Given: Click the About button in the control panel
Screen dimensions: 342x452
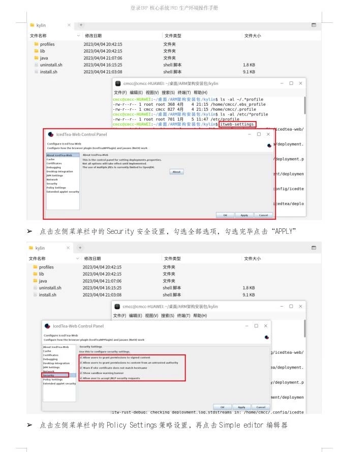Looking at the screenshot, I should click(x=176, y=172).
